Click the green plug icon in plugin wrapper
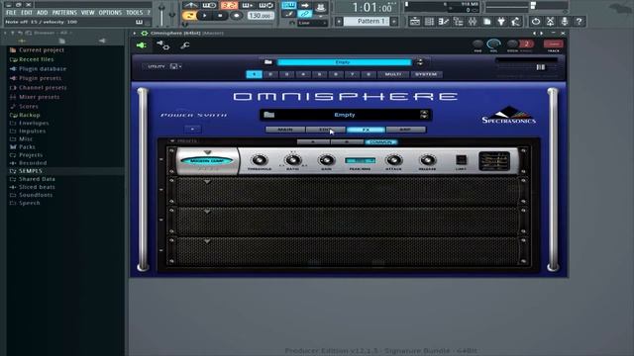The width and height of the screenshot is (634, 356). pyautogui.click(x=142, y=45)
